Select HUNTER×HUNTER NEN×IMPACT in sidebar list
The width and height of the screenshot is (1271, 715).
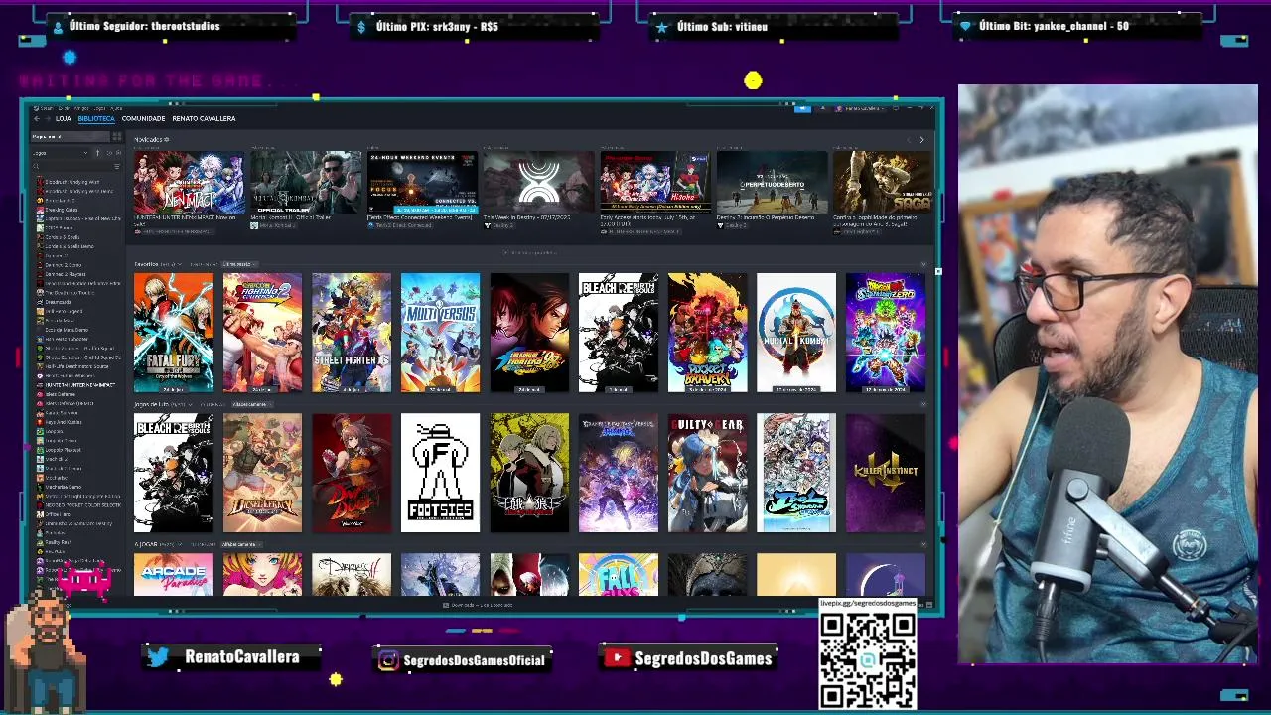[x=79, y=384]
